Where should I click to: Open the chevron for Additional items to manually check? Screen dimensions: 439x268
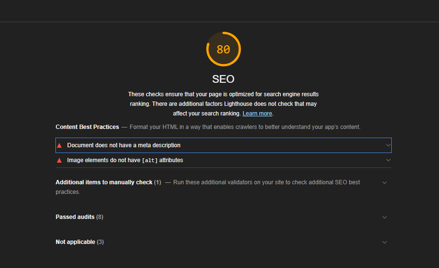pos(384,183)
